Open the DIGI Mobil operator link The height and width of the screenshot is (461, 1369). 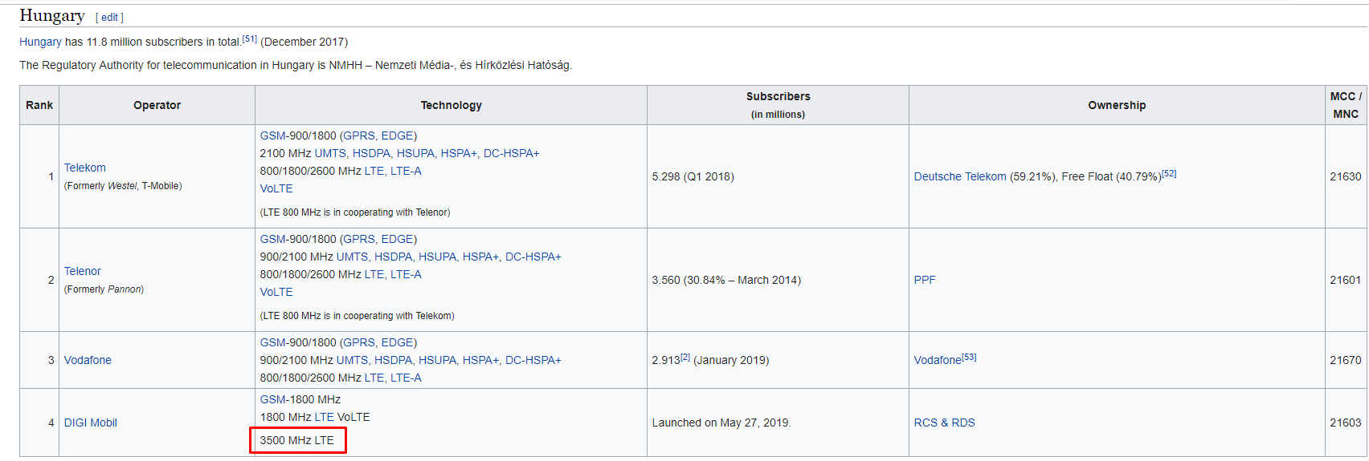point(91,423)
